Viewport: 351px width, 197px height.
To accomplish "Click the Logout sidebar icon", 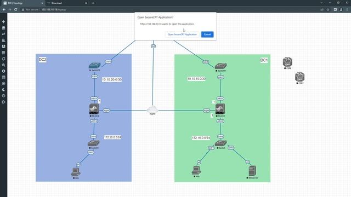I will coord(3,102).
